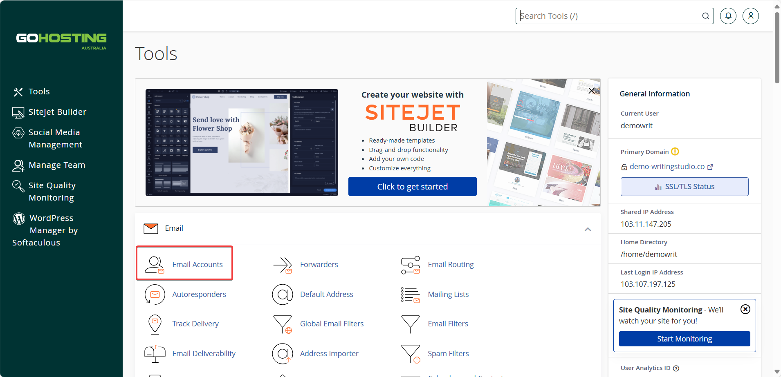Screen dimensions: 781x377
Task: Open the Global Email Filters link
Action: (332, 324)
